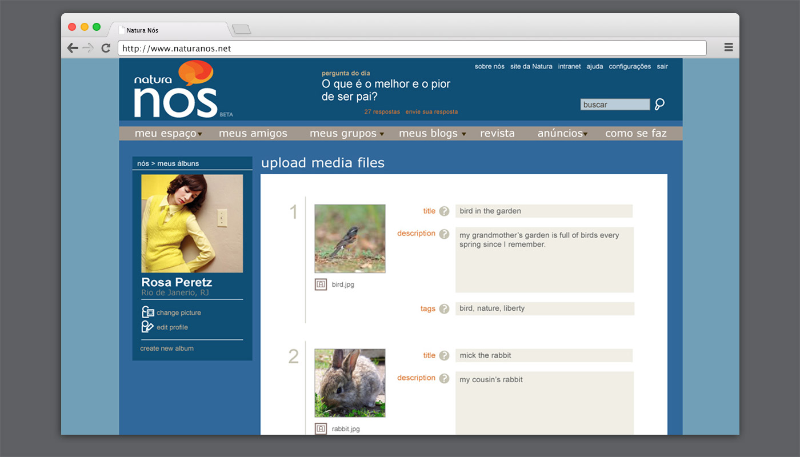The image size is (800, 457).
Task: Click the buscar search field
Action: coord(615,105)
